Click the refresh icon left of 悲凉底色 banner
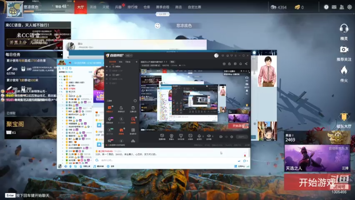355x200 pixels. tap(158, 26)
